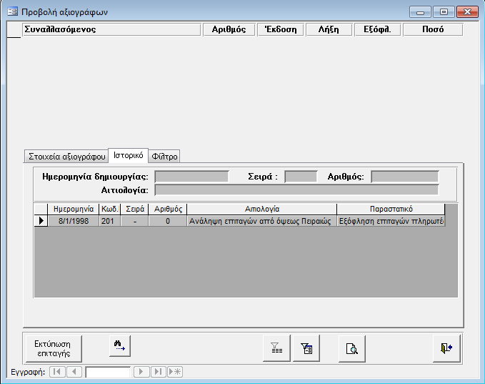Click the Ποσό column header

pyautogui.click(x=432, y=29)
